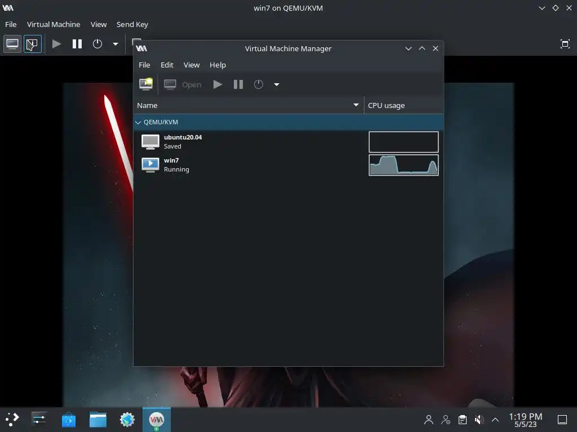Open shutdown options dropdown in win7 window
The height and width of the screenshot is (432, 577).
coord(116,44)
